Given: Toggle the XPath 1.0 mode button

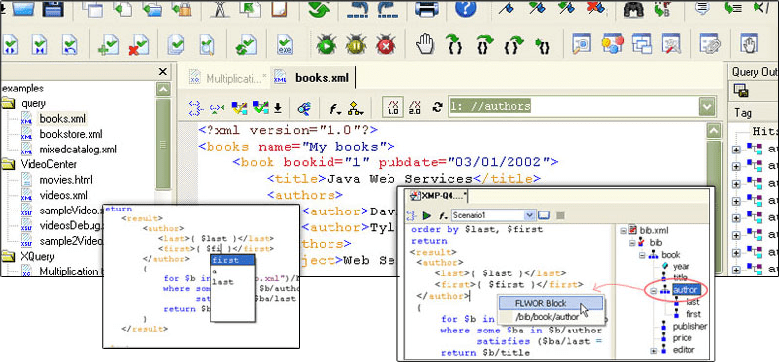Looking at the screenshot, I should tap(393, 107).
